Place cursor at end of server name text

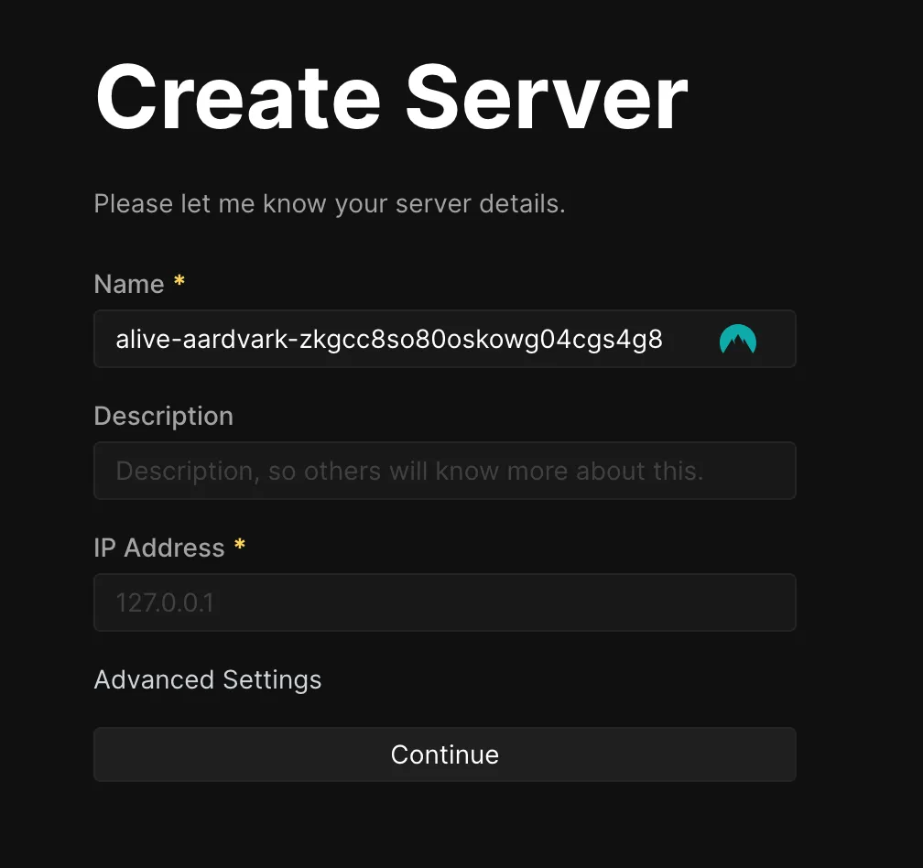[x=663, y=340]
